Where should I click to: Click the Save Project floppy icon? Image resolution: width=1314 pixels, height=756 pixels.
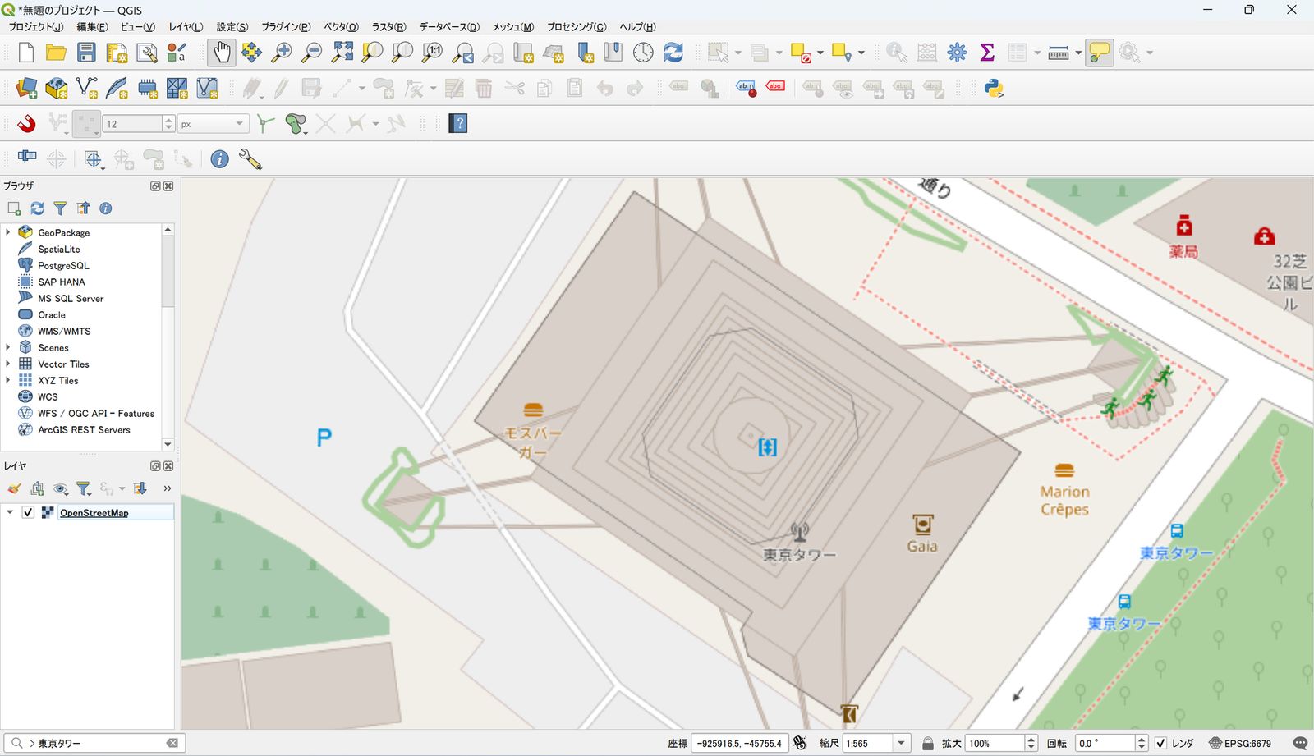point(86,53)
